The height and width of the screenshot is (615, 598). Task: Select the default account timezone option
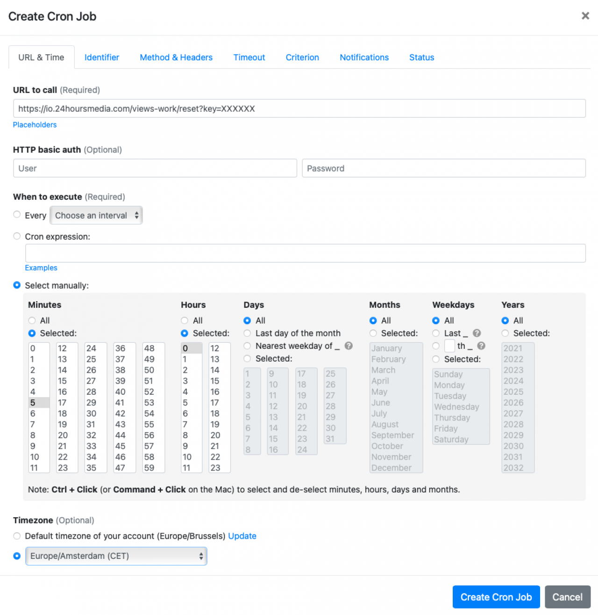point(17,535)
